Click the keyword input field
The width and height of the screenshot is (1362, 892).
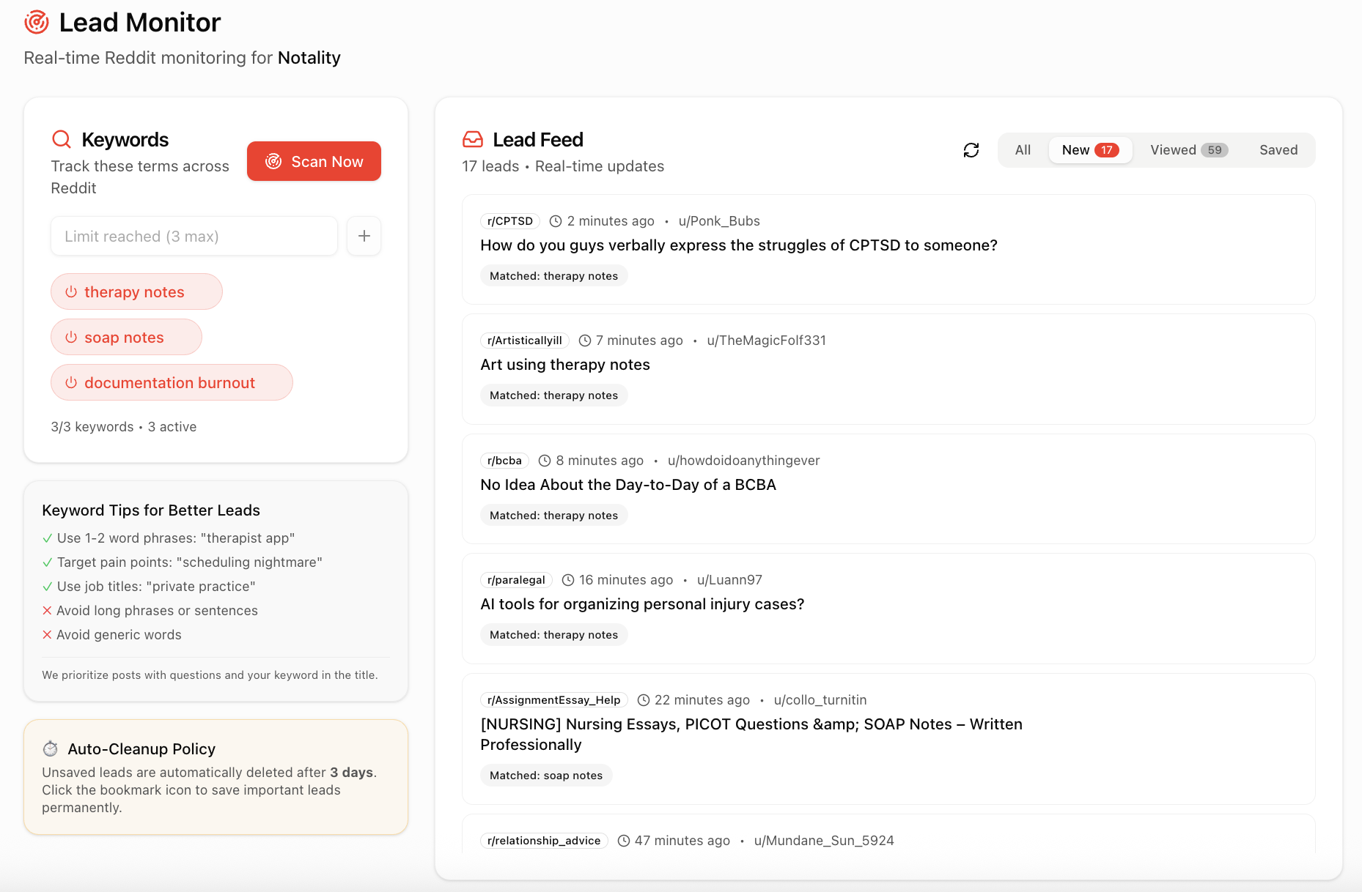point(194,236)
